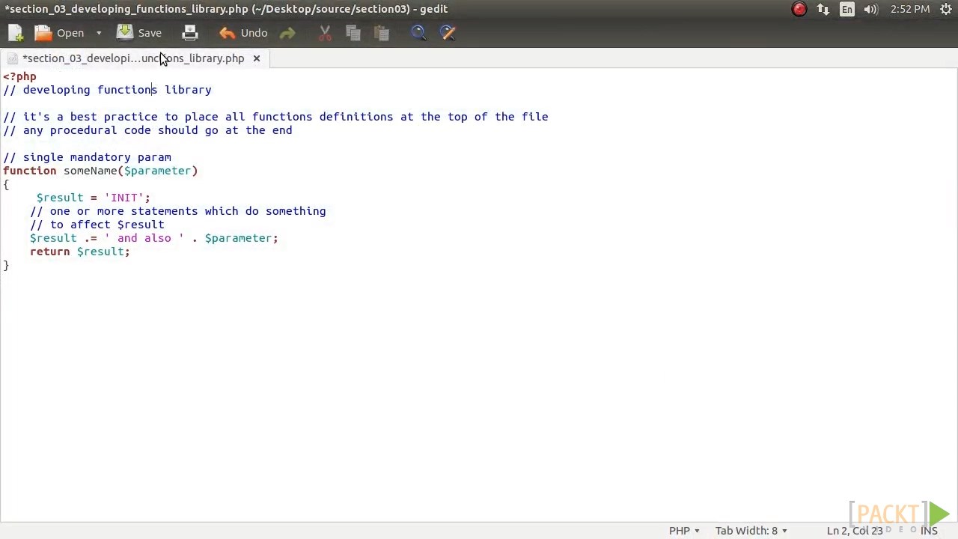Click the return $result; line
Screen dimensions: 958x539
click(x=79, y=252)
